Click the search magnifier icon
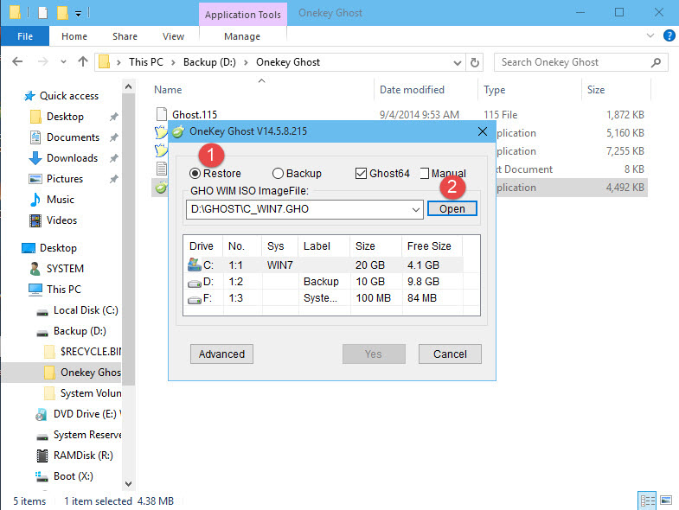Image resolution: width=679 pixels, height=510 pixels. coord(656,63)
